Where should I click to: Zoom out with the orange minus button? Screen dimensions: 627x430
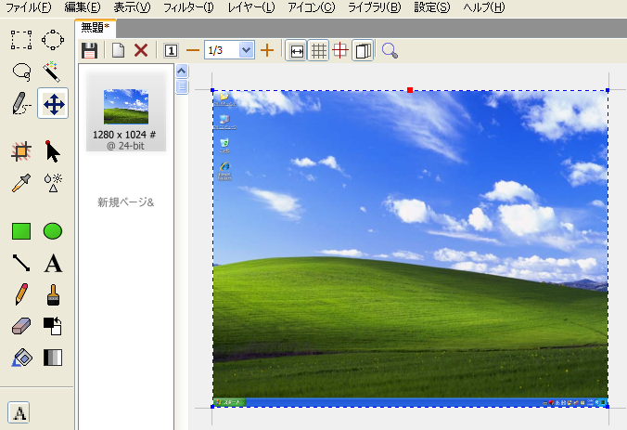tap(193, 50)
